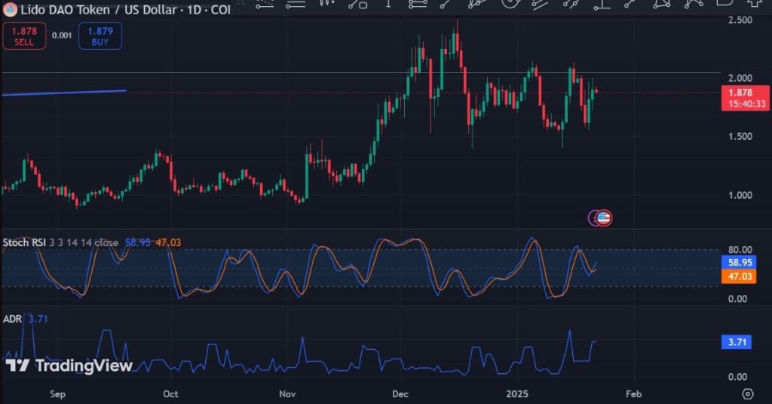Click the 1.878 SELL button
This screenshot has width=772, height=404.
pyautogui.click(x=24, y=36)
